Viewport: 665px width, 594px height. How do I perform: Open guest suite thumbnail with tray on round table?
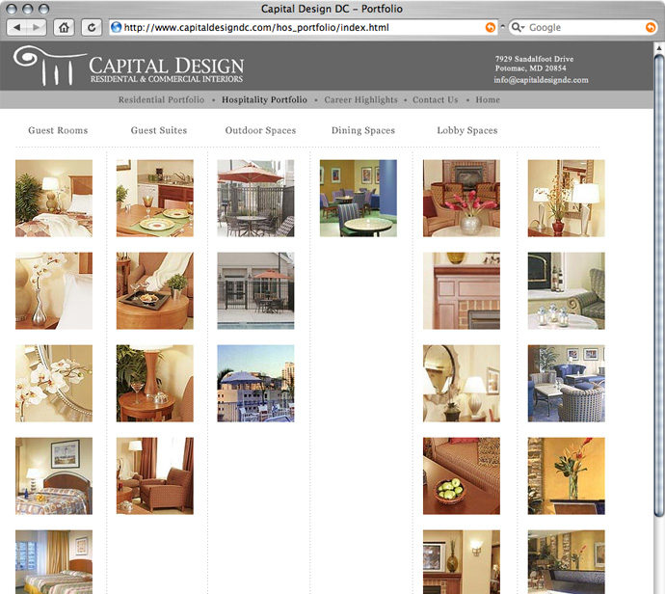click(x=155, y=290)
